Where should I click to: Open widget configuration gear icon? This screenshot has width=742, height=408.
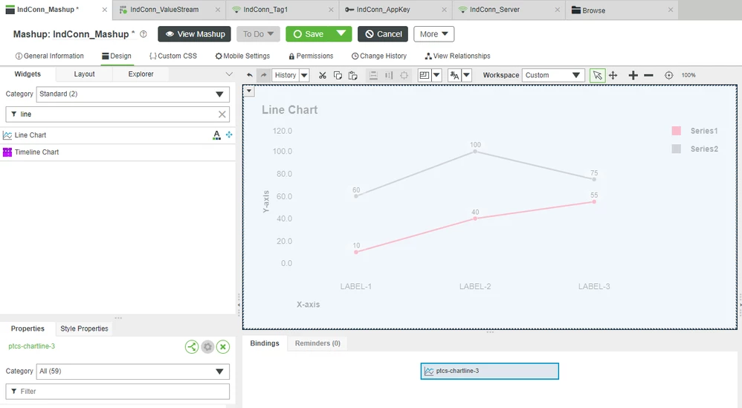tap(207, 347)
